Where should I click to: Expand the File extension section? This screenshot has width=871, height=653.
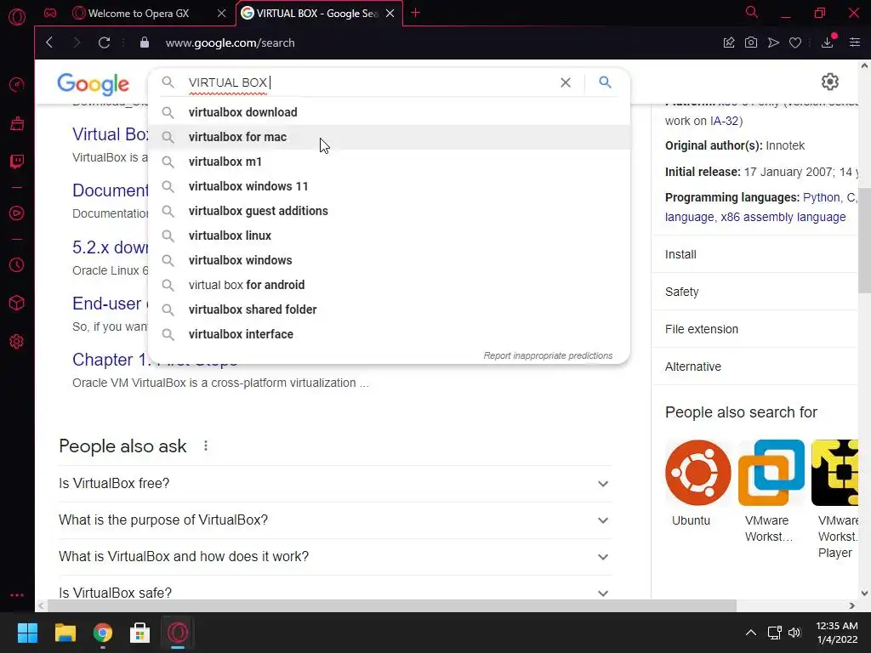[x=755, y=329]
